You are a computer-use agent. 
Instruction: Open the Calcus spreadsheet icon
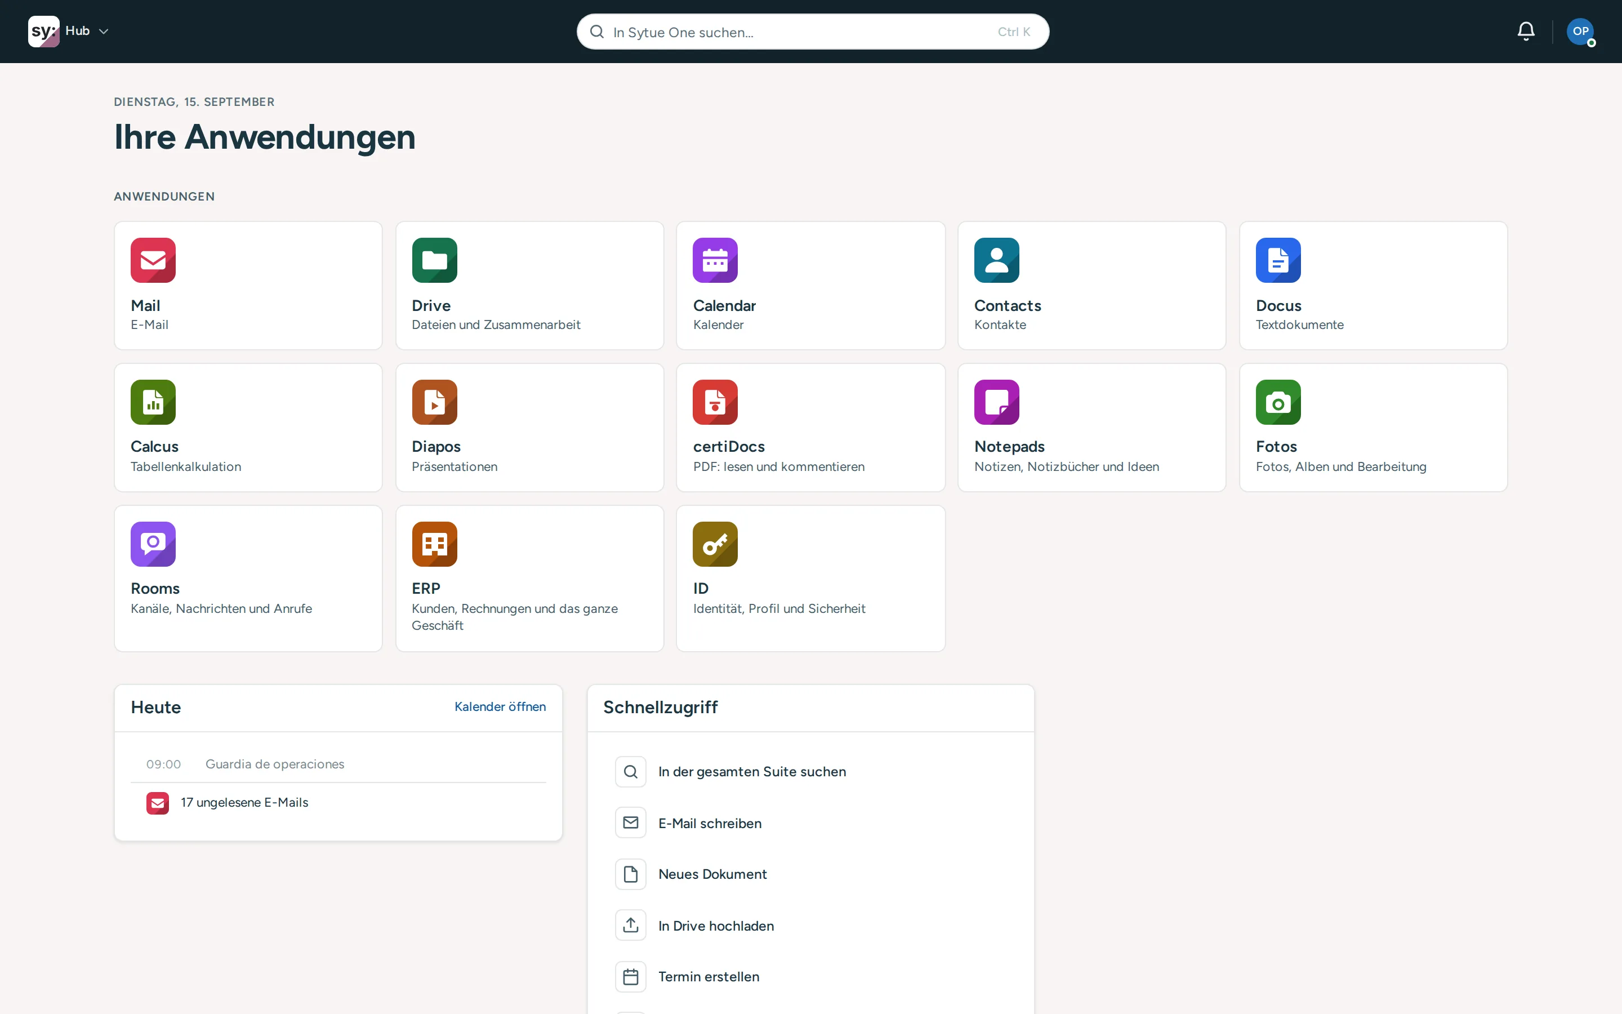[x=153, y=402]
